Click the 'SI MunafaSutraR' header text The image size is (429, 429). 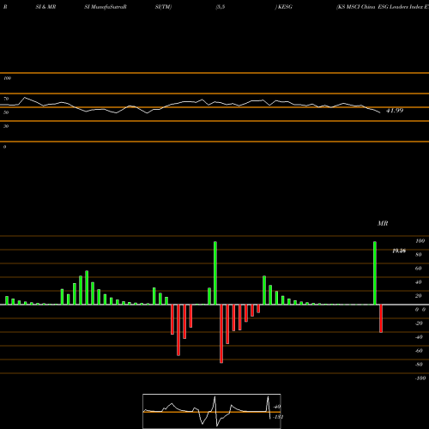tap(106, 7)
